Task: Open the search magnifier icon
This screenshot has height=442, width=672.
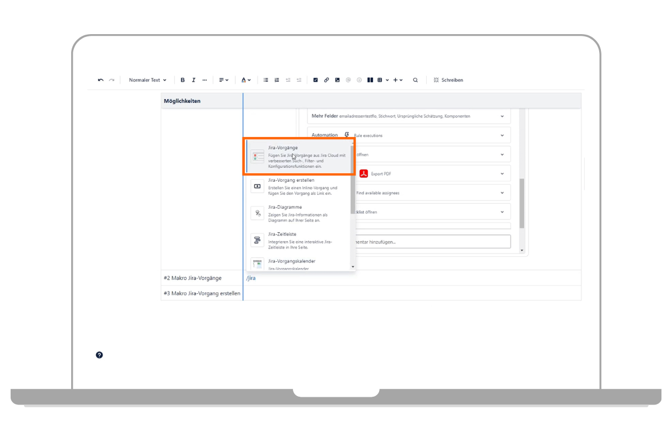Action: click(416, 80)
